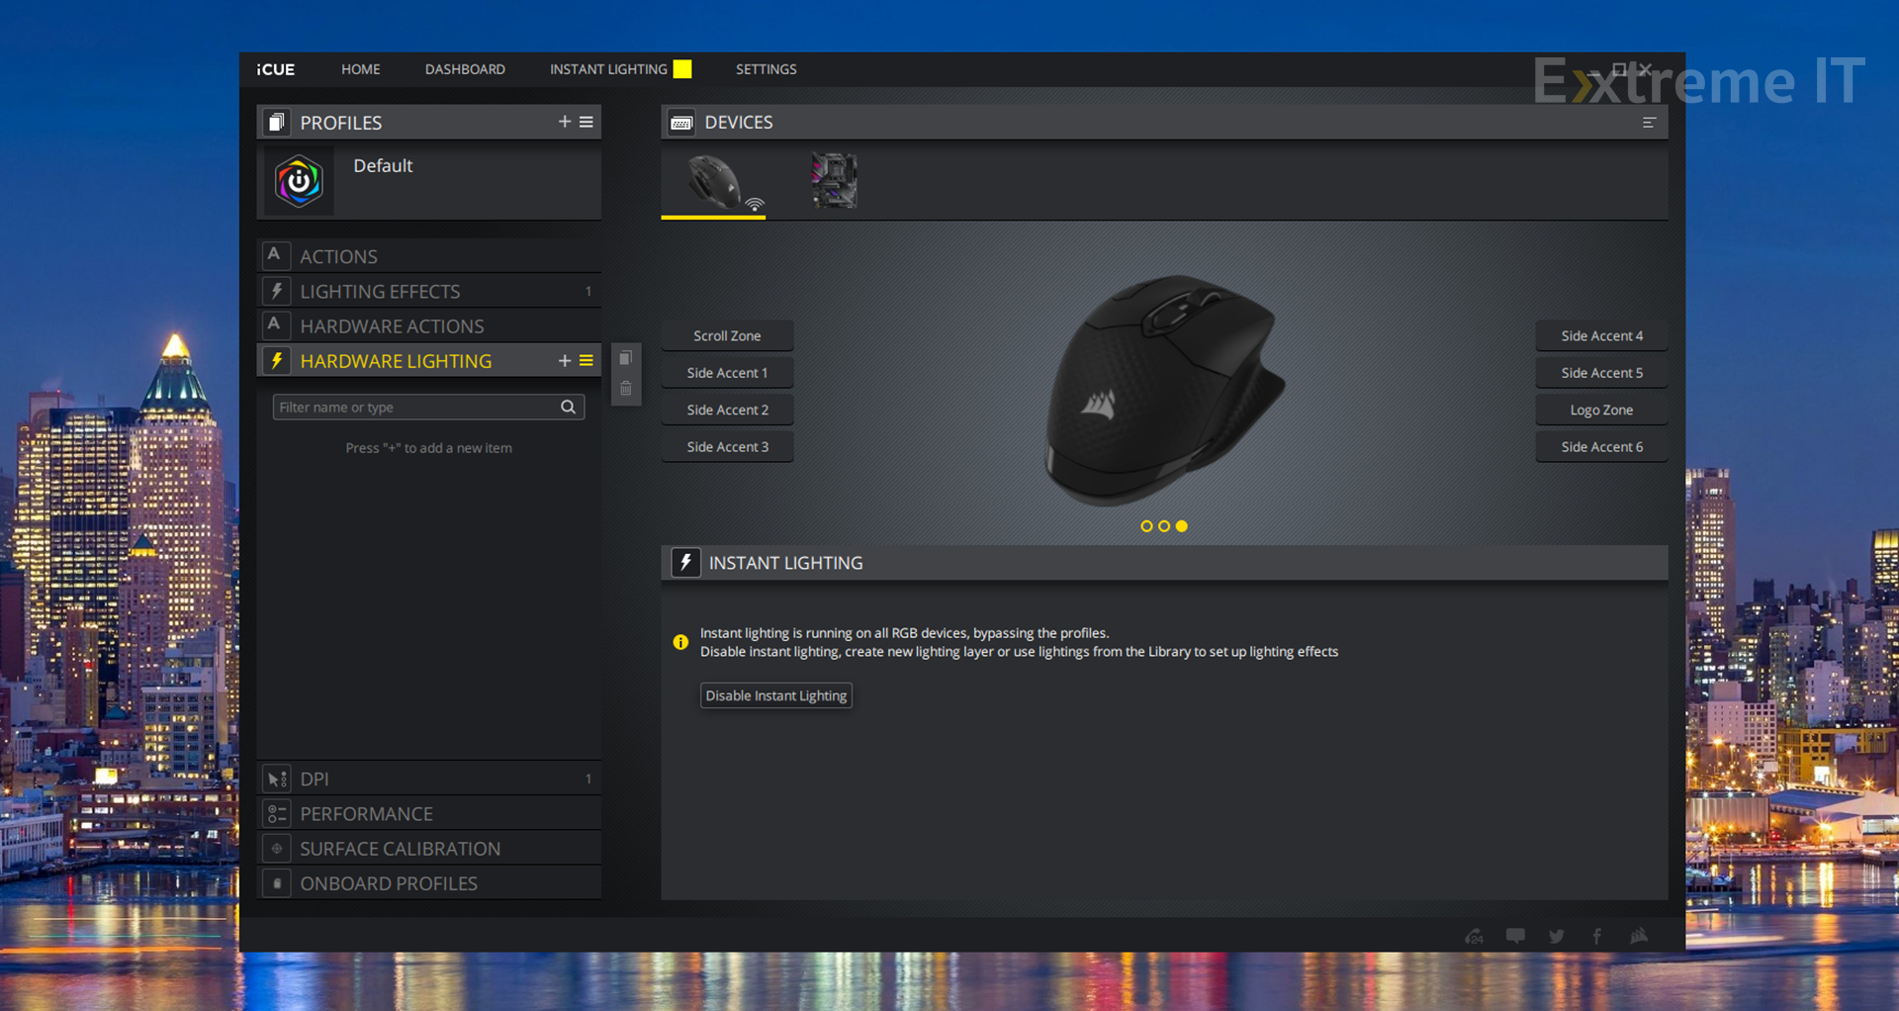This screenshot has width=1899, height=1011.
Task: Open the SETTINGS tab
Action: point(766,69)
